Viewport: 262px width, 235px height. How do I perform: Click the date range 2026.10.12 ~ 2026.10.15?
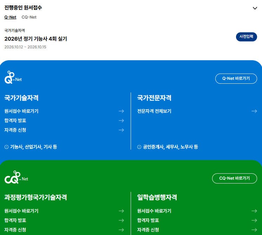[25, 47]
